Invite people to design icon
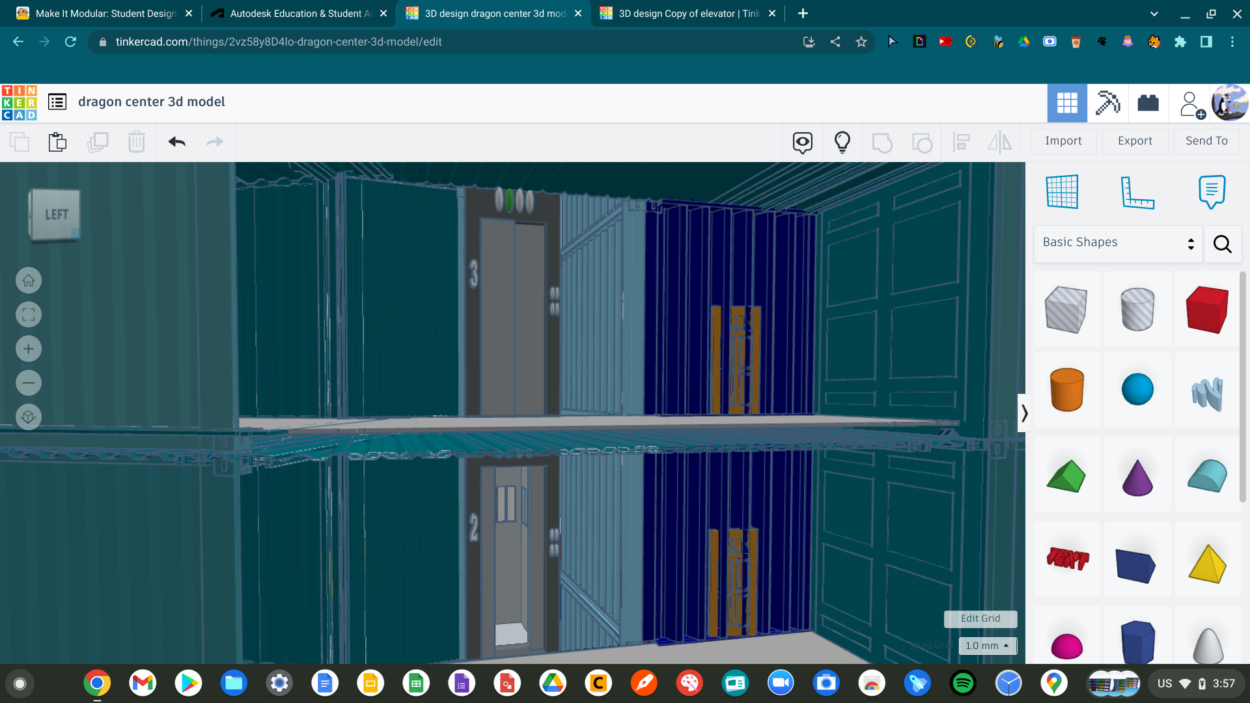Screen dimensions: 1250x703 click(1191, 104)
